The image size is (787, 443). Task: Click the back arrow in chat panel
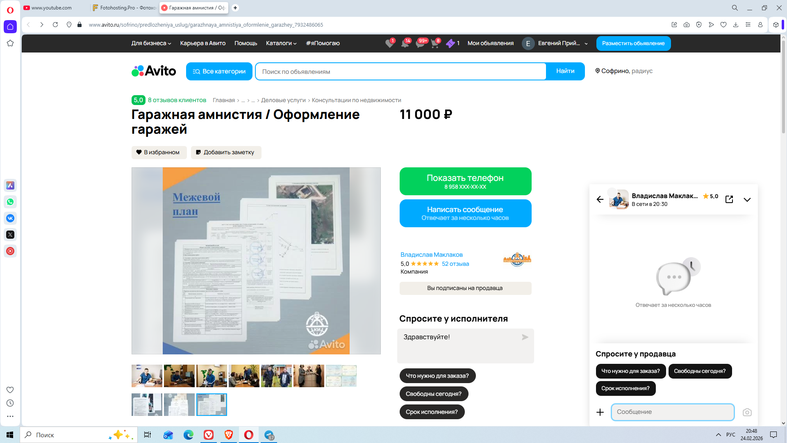click(600, 199)
